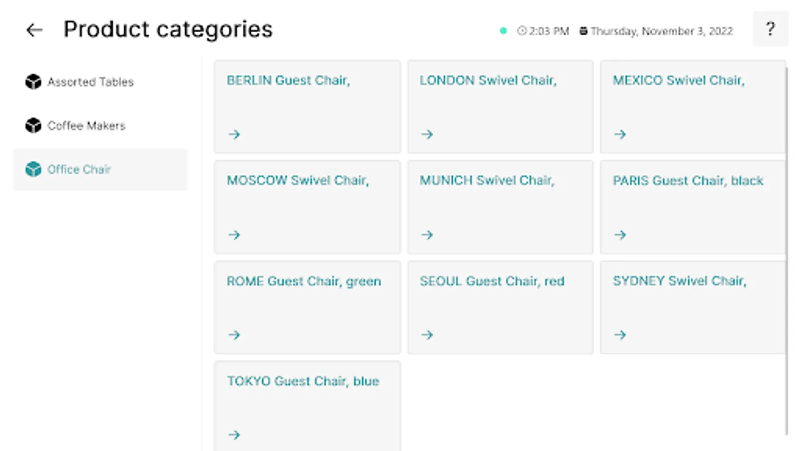802x451 pixels.
Task: Click the arrow on TOKYO Guest Chair card
Action: click(234, 435)
